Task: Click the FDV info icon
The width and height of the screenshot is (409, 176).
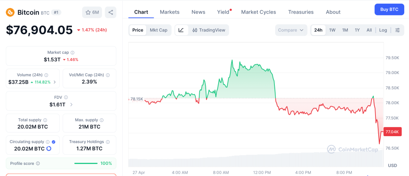Action: click(x=66, y=97)
